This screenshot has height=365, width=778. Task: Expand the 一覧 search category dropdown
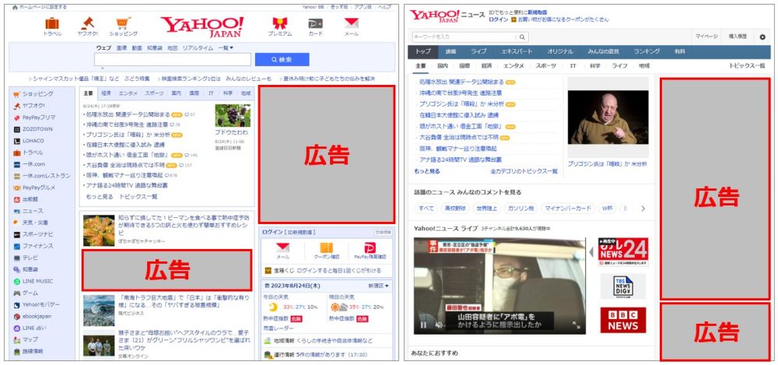click(226, 47)
